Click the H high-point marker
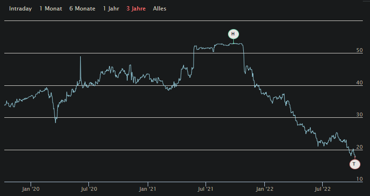Image resolution: width=370 pixels, height=196 pixels. pos(233,34)
